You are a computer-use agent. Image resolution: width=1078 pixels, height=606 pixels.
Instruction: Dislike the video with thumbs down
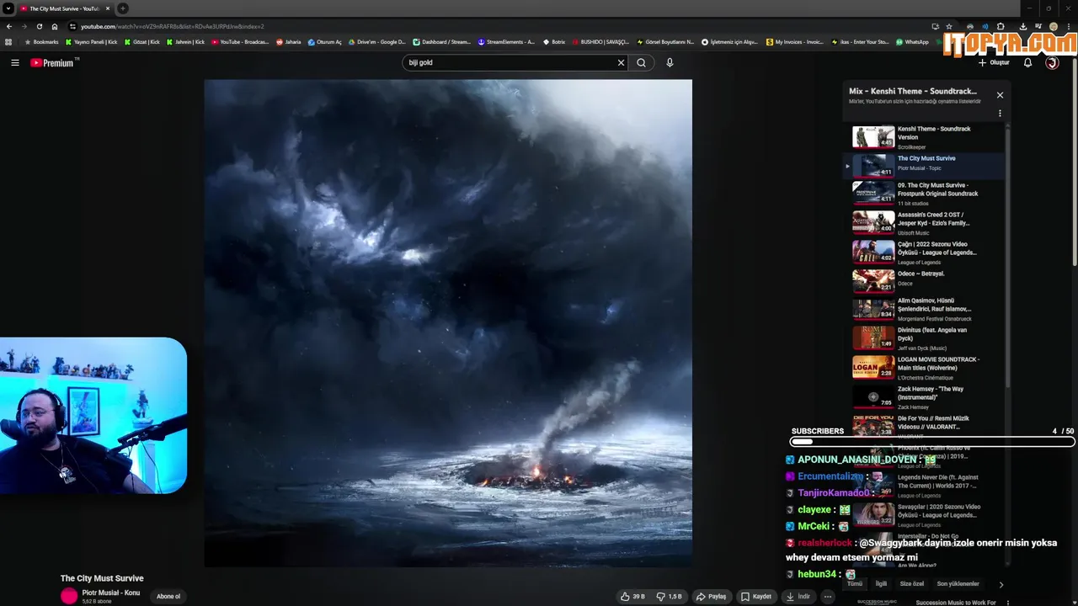pos(670,597)
